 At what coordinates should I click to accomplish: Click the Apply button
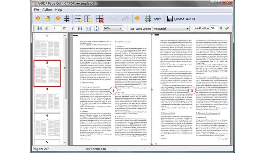pos(153,19)
